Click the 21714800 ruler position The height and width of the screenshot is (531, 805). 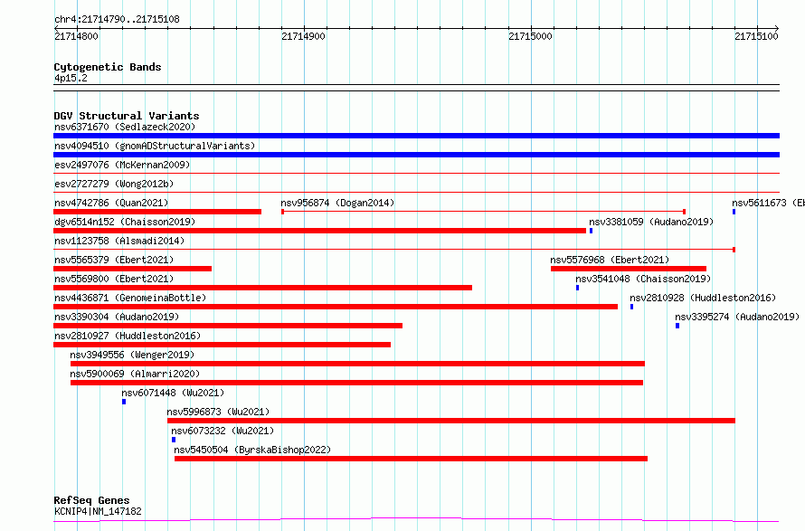(x=76, y=36)
